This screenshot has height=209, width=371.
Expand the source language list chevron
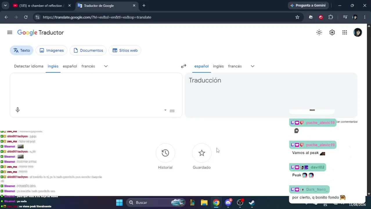[106, 66]
